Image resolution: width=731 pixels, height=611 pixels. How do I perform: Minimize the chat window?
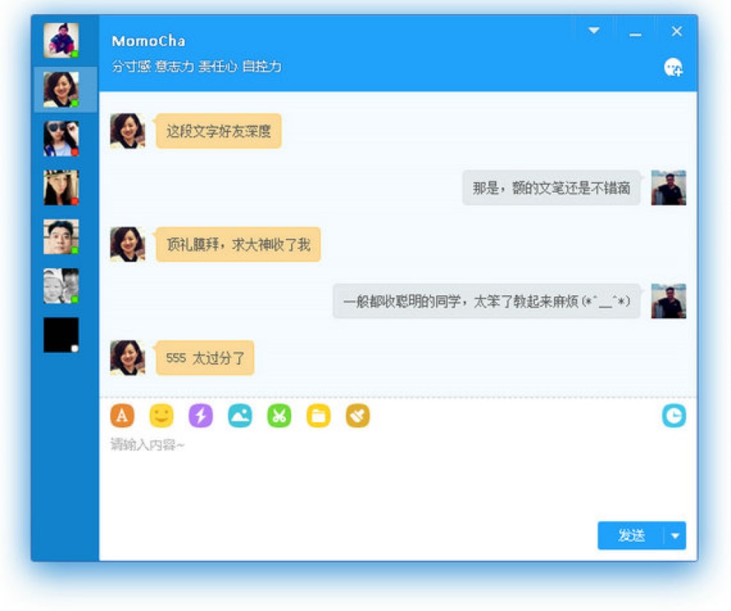[635, 33]
